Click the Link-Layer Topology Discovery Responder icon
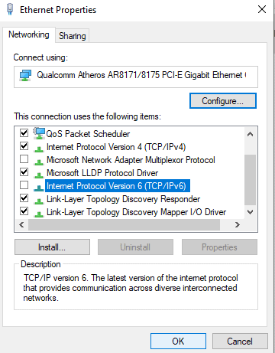 [x=39, y=201]
